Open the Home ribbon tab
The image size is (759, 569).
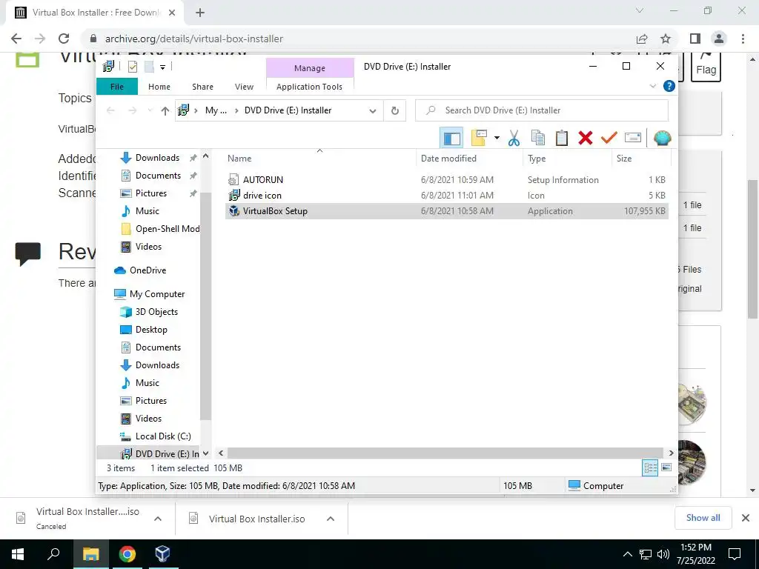pyautogui.click(x=159, y=87)
